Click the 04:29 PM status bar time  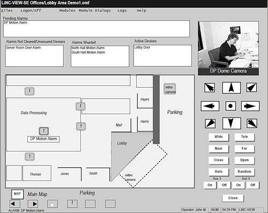tap(229, 210)
